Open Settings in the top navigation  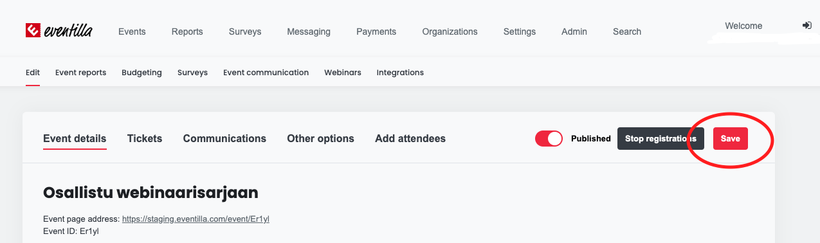click(520, 32)
